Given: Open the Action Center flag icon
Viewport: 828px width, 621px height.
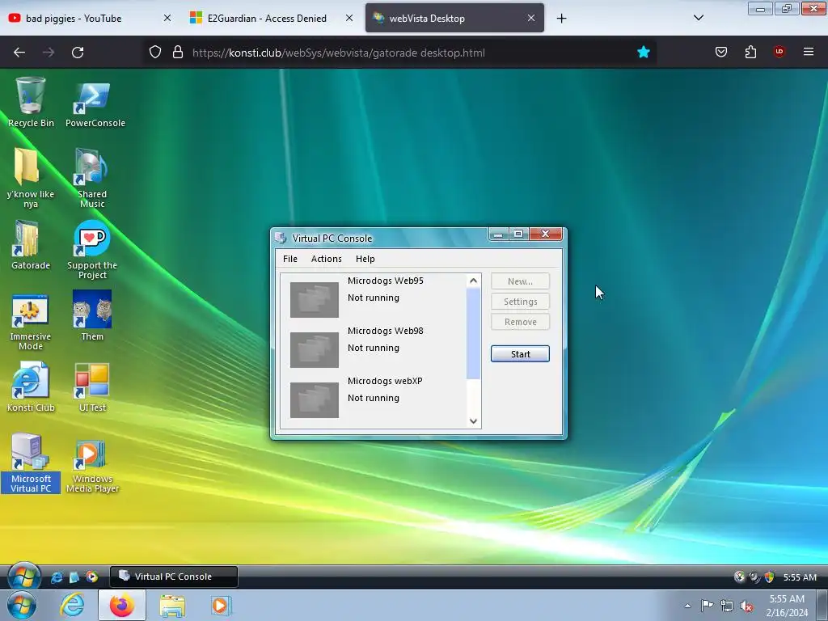Looking at the screenshot, I should [707, 606].
